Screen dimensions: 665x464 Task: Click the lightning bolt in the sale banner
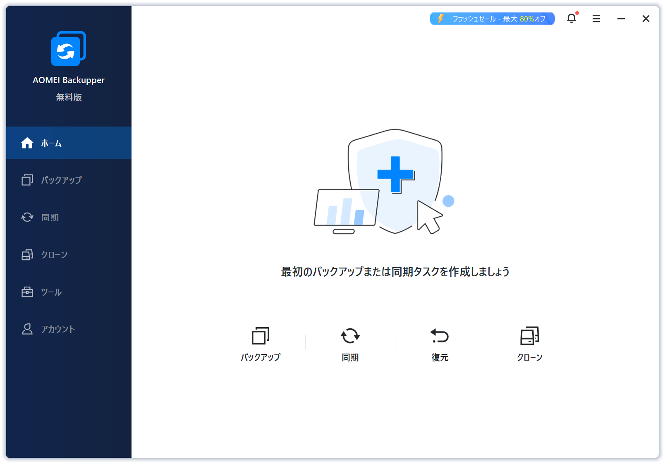click(440, 19)
